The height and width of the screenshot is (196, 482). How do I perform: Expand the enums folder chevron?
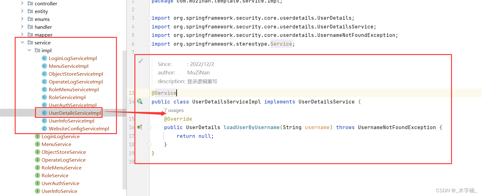click(22, 19)
